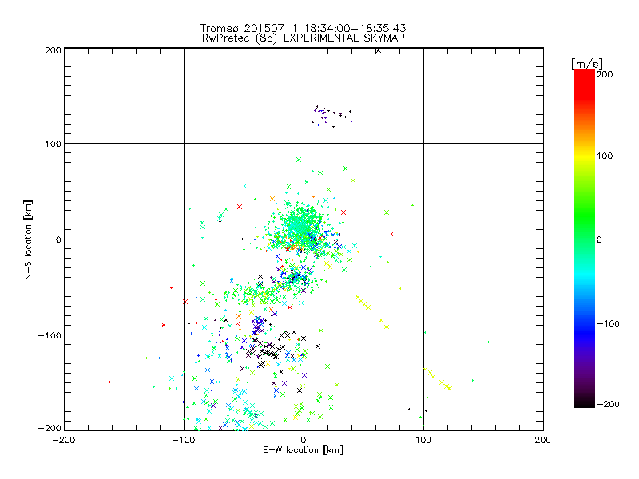Click the x-axis tick label '0'

304,440
